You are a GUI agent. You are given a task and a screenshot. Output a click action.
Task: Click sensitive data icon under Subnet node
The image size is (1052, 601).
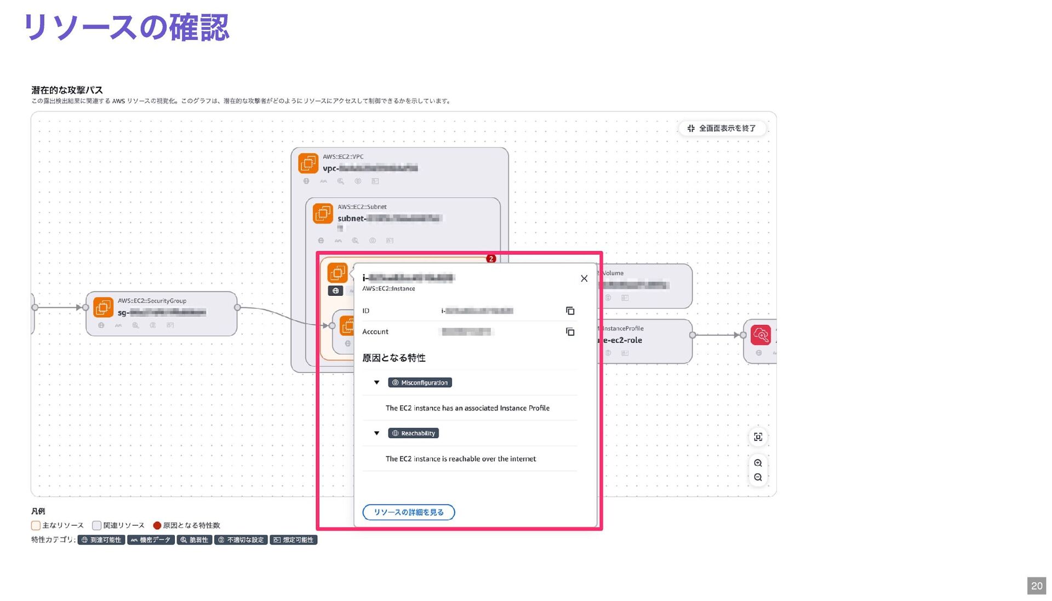pos(338,241)
